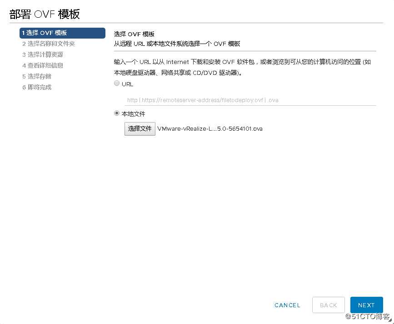The height and width of the screenshot is (324, 394).
Task: Click the dialog resize handle at corner
Action: 390,320
